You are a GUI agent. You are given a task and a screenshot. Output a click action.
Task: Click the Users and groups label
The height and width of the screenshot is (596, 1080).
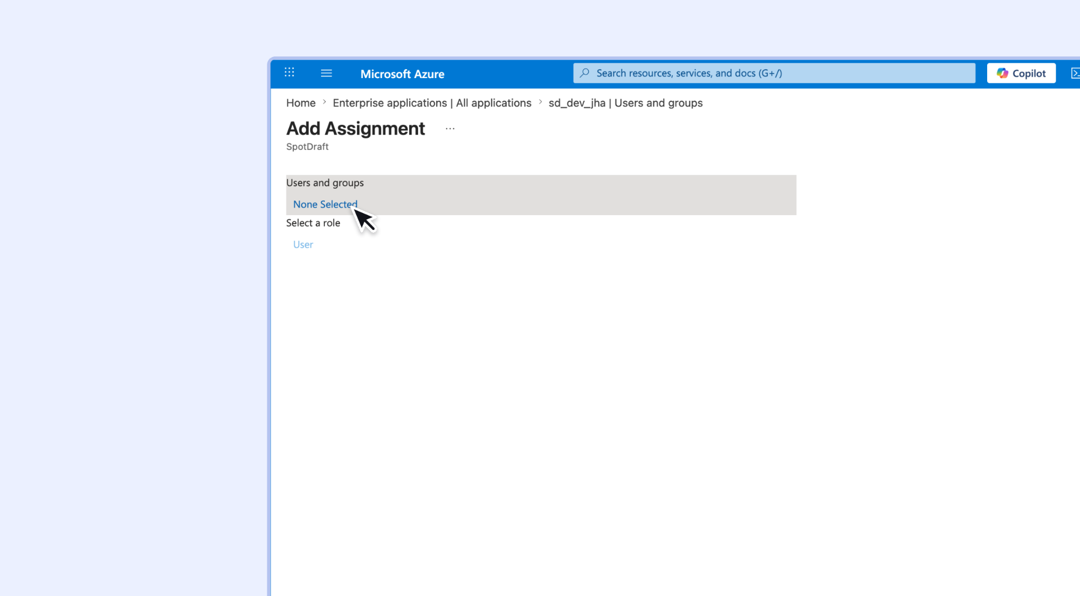point(325,182)
